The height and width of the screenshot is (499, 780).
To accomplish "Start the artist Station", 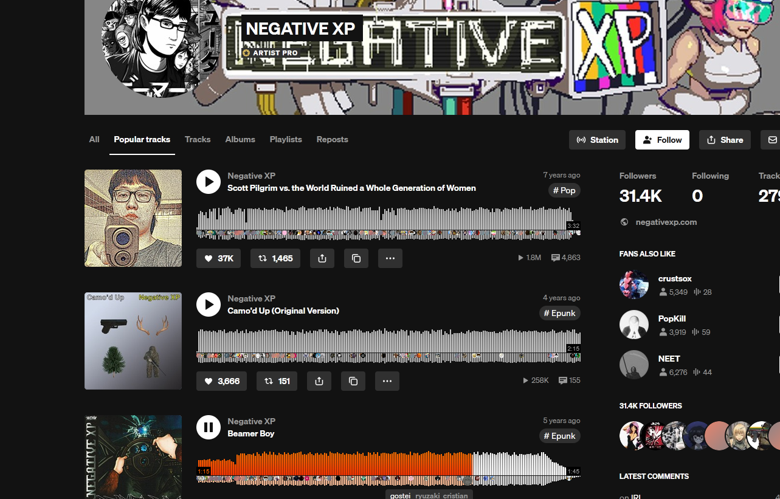I will [x=597, y=140].
